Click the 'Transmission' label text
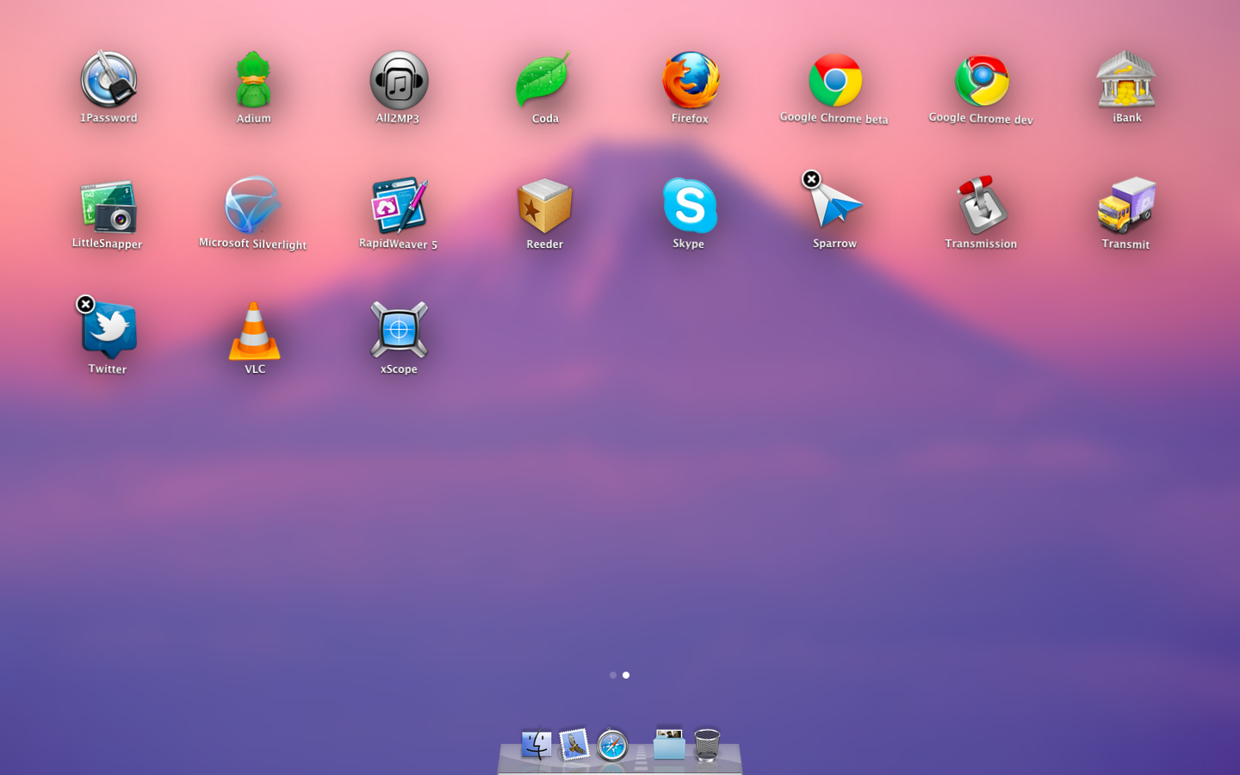1240x775 pixels. (x=981, y=244)
